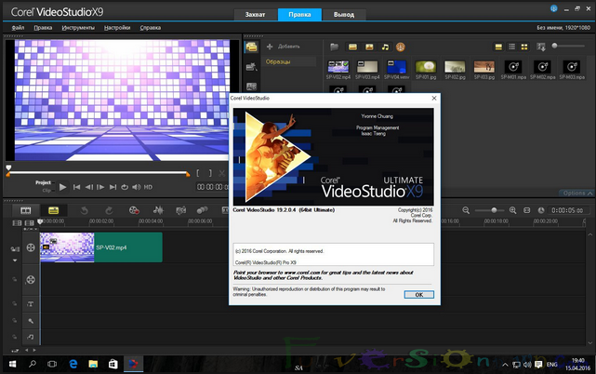Click the Video track icon
Image resolution: width=596 pixels, height=374 pixels.
click(x=31, y=247)
